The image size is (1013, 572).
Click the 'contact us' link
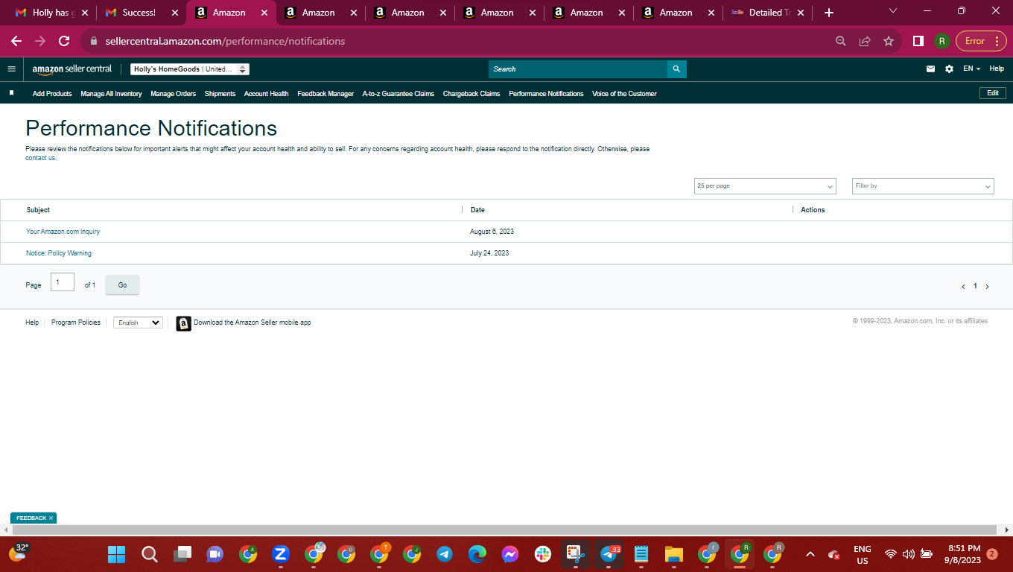[x=41, y=158]
